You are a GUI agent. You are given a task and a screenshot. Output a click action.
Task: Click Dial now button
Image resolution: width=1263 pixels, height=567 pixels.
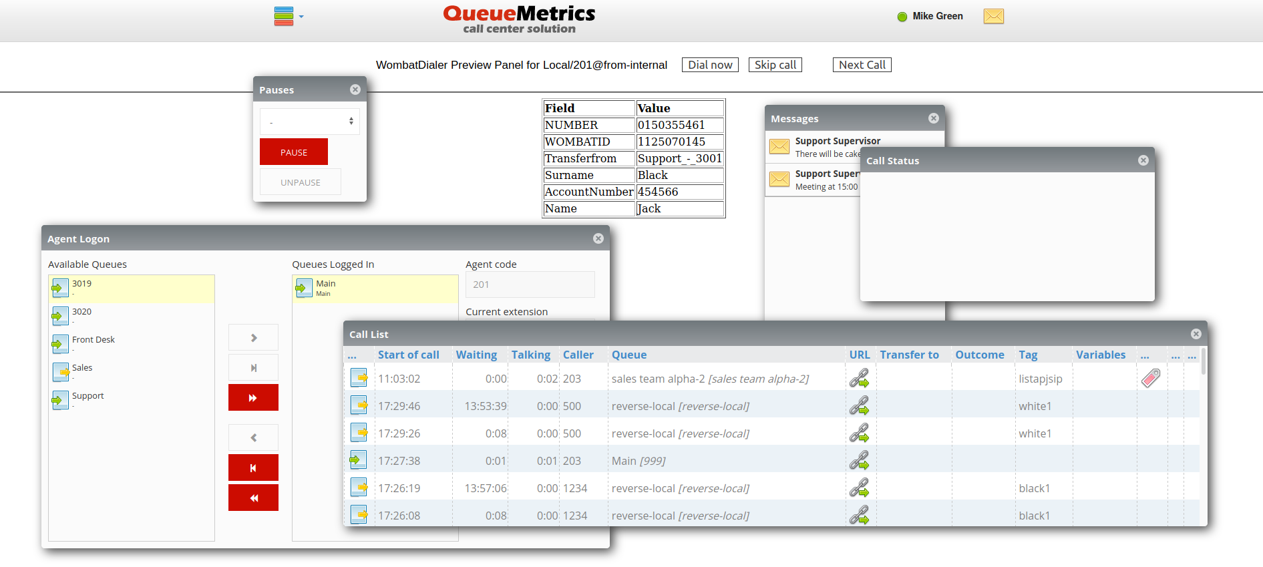coord(710,65)
